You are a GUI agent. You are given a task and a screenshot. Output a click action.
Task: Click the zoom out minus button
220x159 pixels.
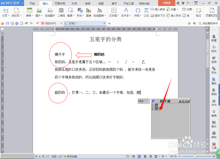pos(180,156)
